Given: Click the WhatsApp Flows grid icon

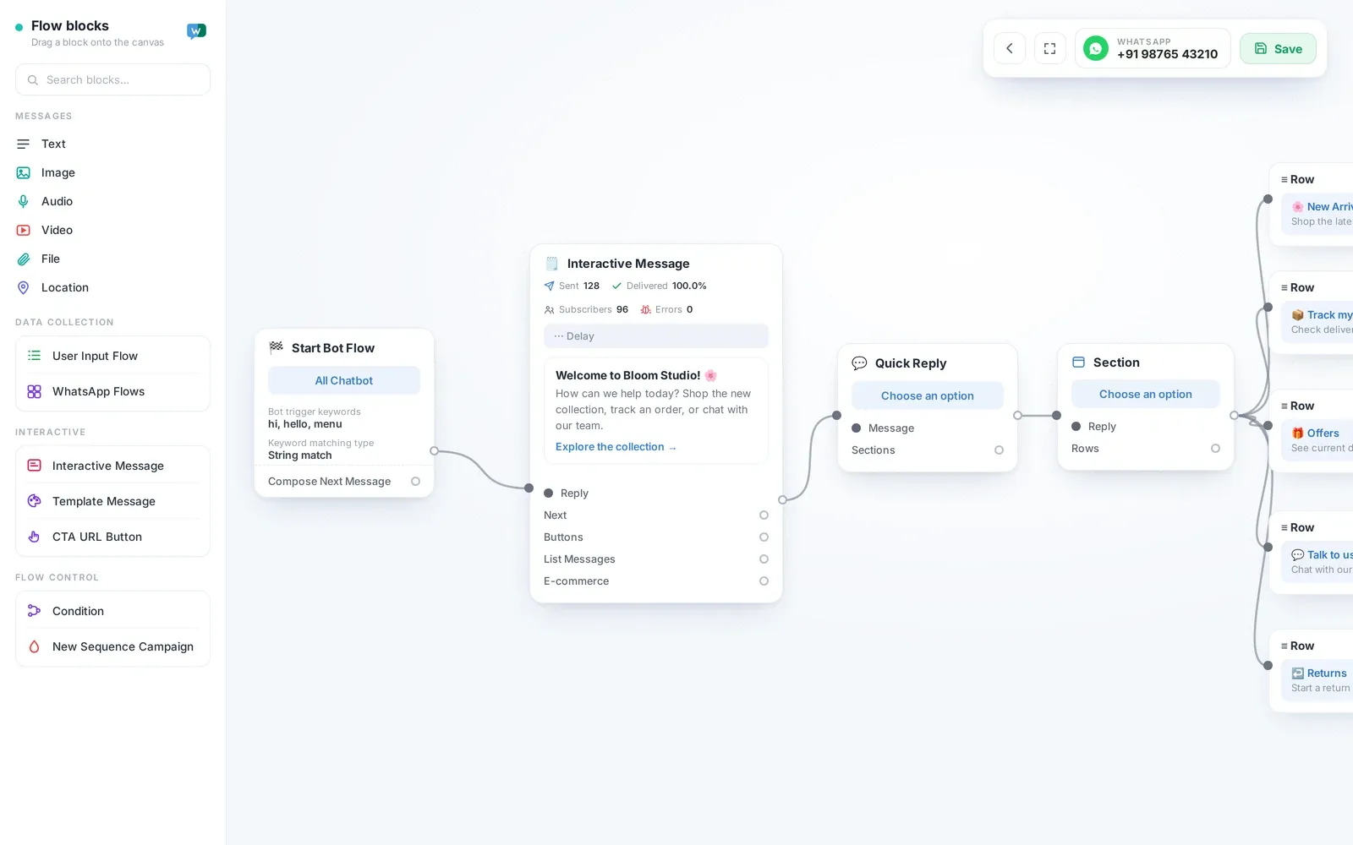Looking at the screenshot, I should (x=35, y=391).
